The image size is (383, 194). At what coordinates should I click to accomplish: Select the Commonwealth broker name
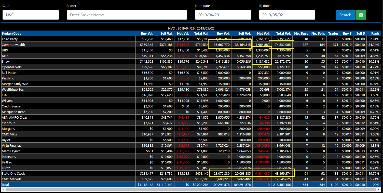(x=13, y=45)
